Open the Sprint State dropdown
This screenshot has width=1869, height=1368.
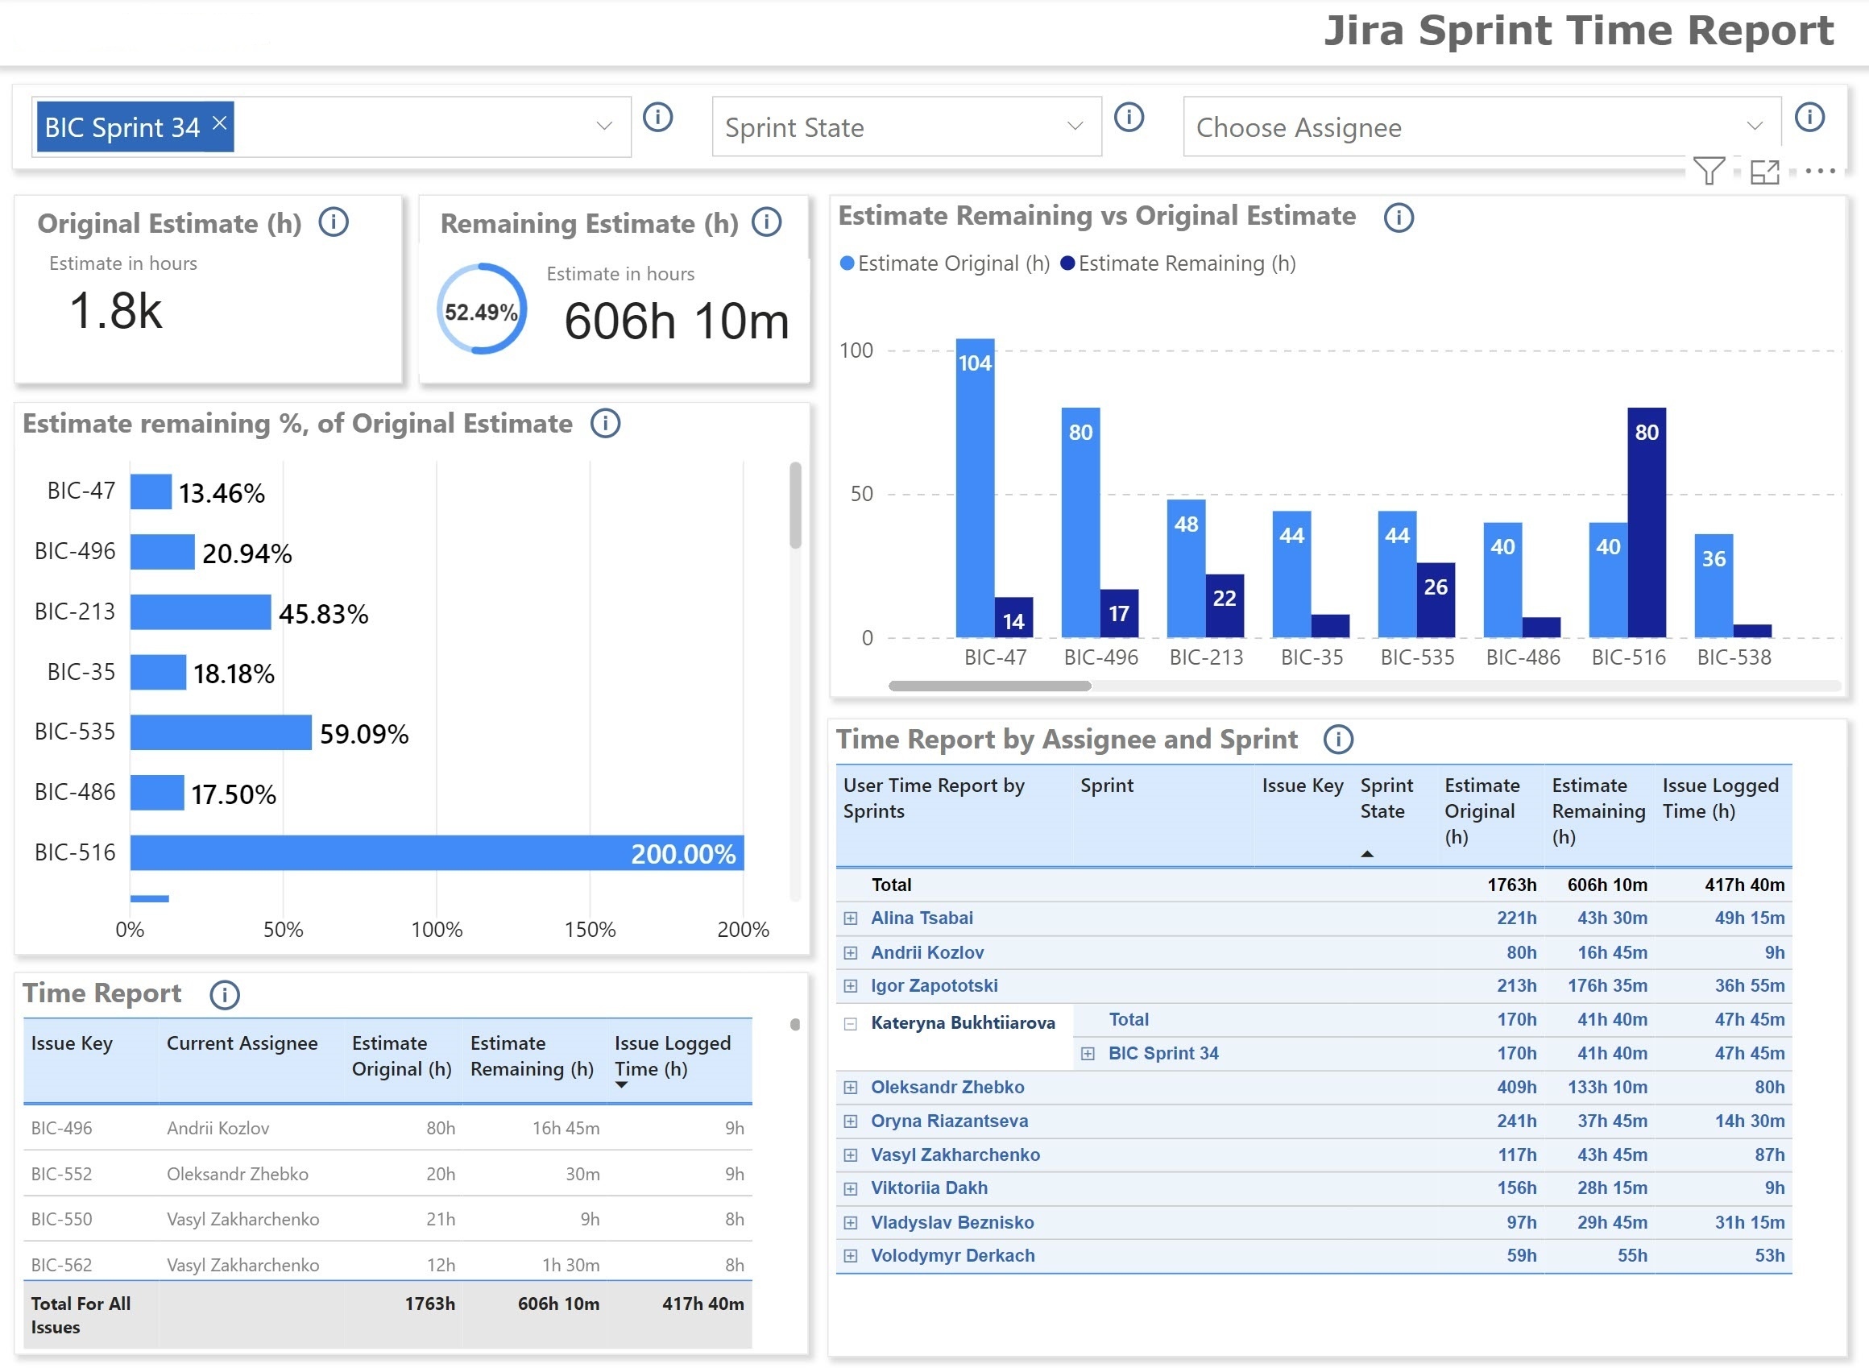[906, 126]
